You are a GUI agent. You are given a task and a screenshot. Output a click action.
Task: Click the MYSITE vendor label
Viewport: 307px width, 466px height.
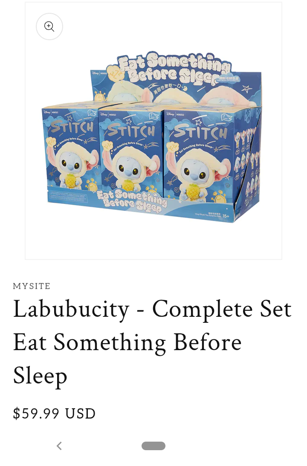pyautogui.click(x=32, y=286)
